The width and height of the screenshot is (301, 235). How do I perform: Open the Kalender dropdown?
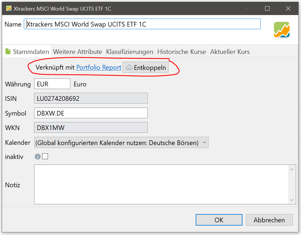pyautogui.click(x=121, y=142)
